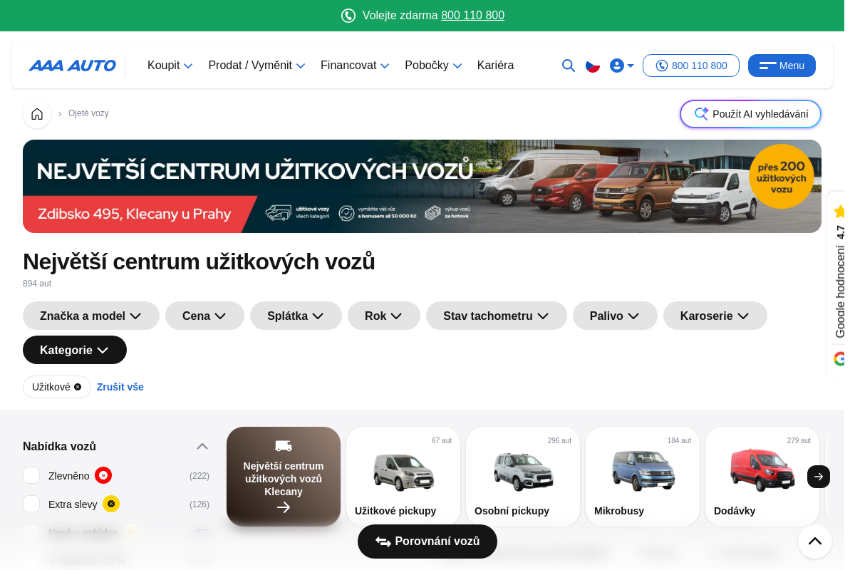Open Největší centrum užitkových vozů Klecany card
Image resolution: width=855 pixels, height=570 pixels.
point(284,477)
